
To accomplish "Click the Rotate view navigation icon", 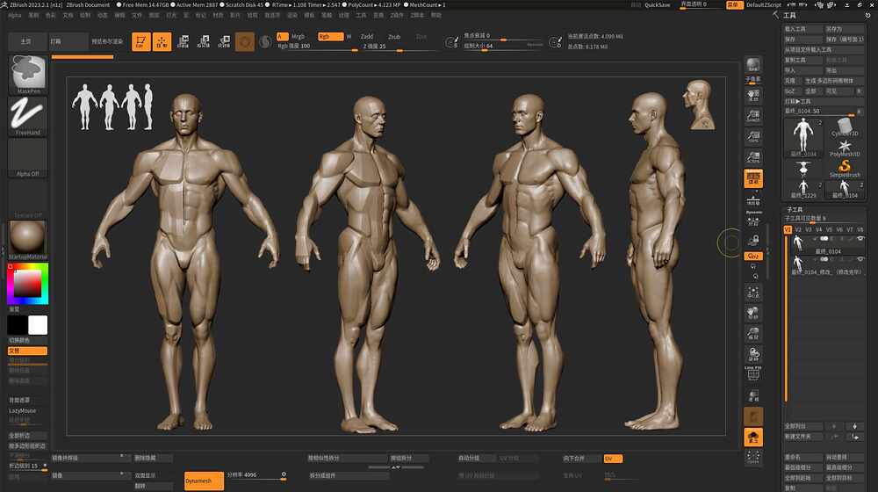I will (x=753, y=355).
